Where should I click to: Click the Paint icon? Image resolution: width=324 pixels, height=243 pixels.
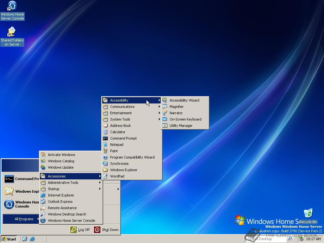pyautogui.click(x=105, y=151)
